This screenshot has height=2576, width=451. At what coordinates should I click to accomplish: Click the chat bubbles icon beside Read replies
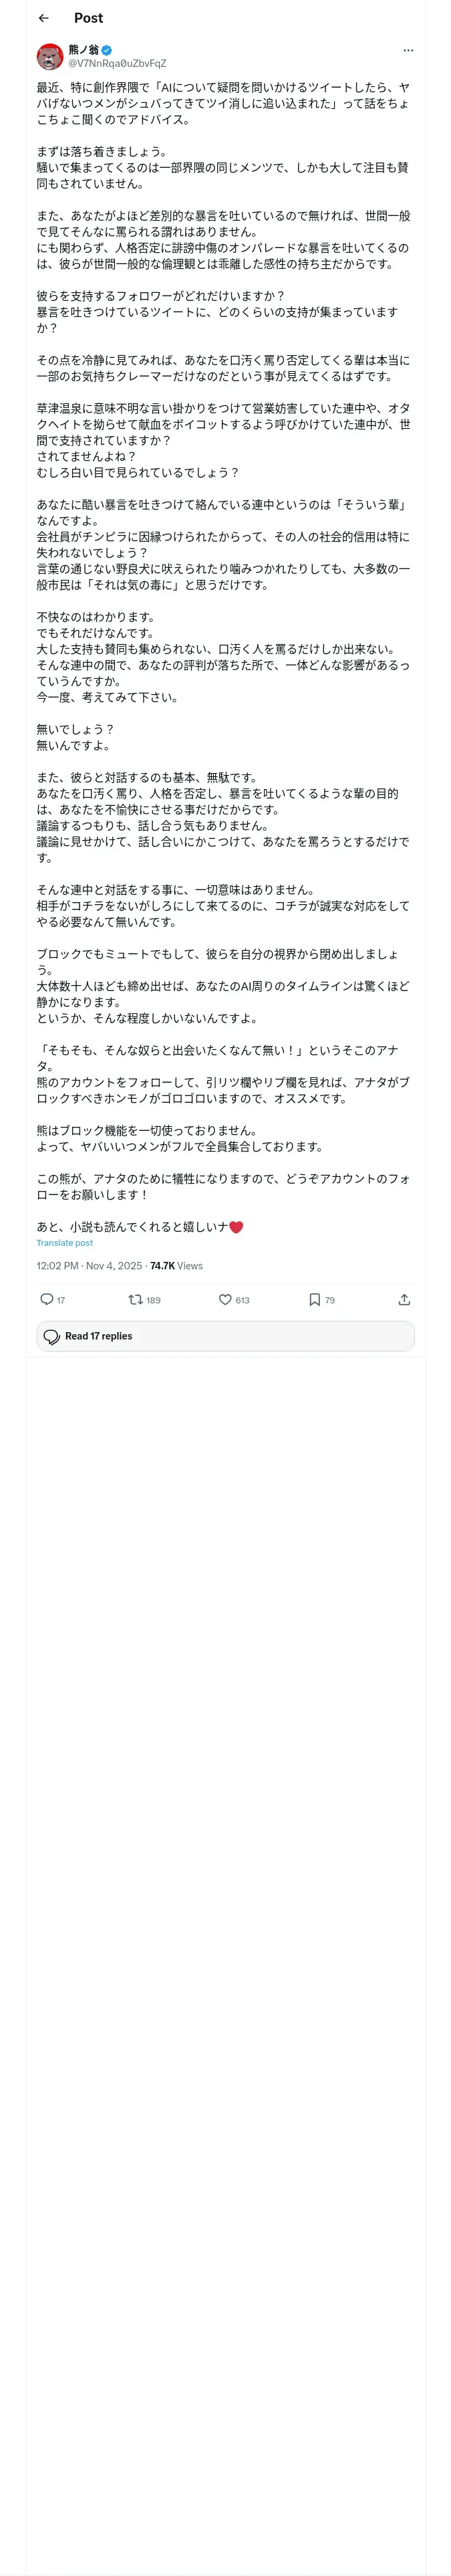(52, 1337)
